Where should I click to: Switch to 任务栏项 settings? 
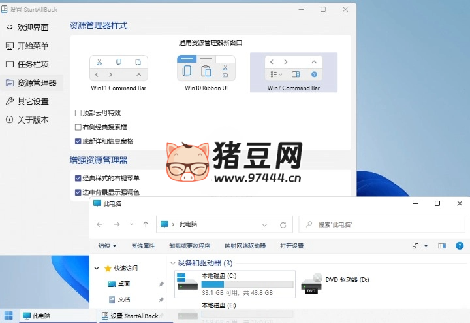click(x=27, y=64)
